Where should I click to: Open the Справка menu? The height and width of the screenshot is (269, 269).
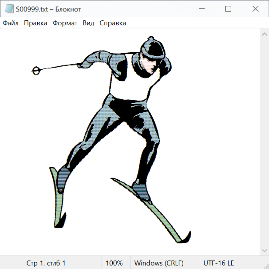pyautogui.click(x=113, y=23)
